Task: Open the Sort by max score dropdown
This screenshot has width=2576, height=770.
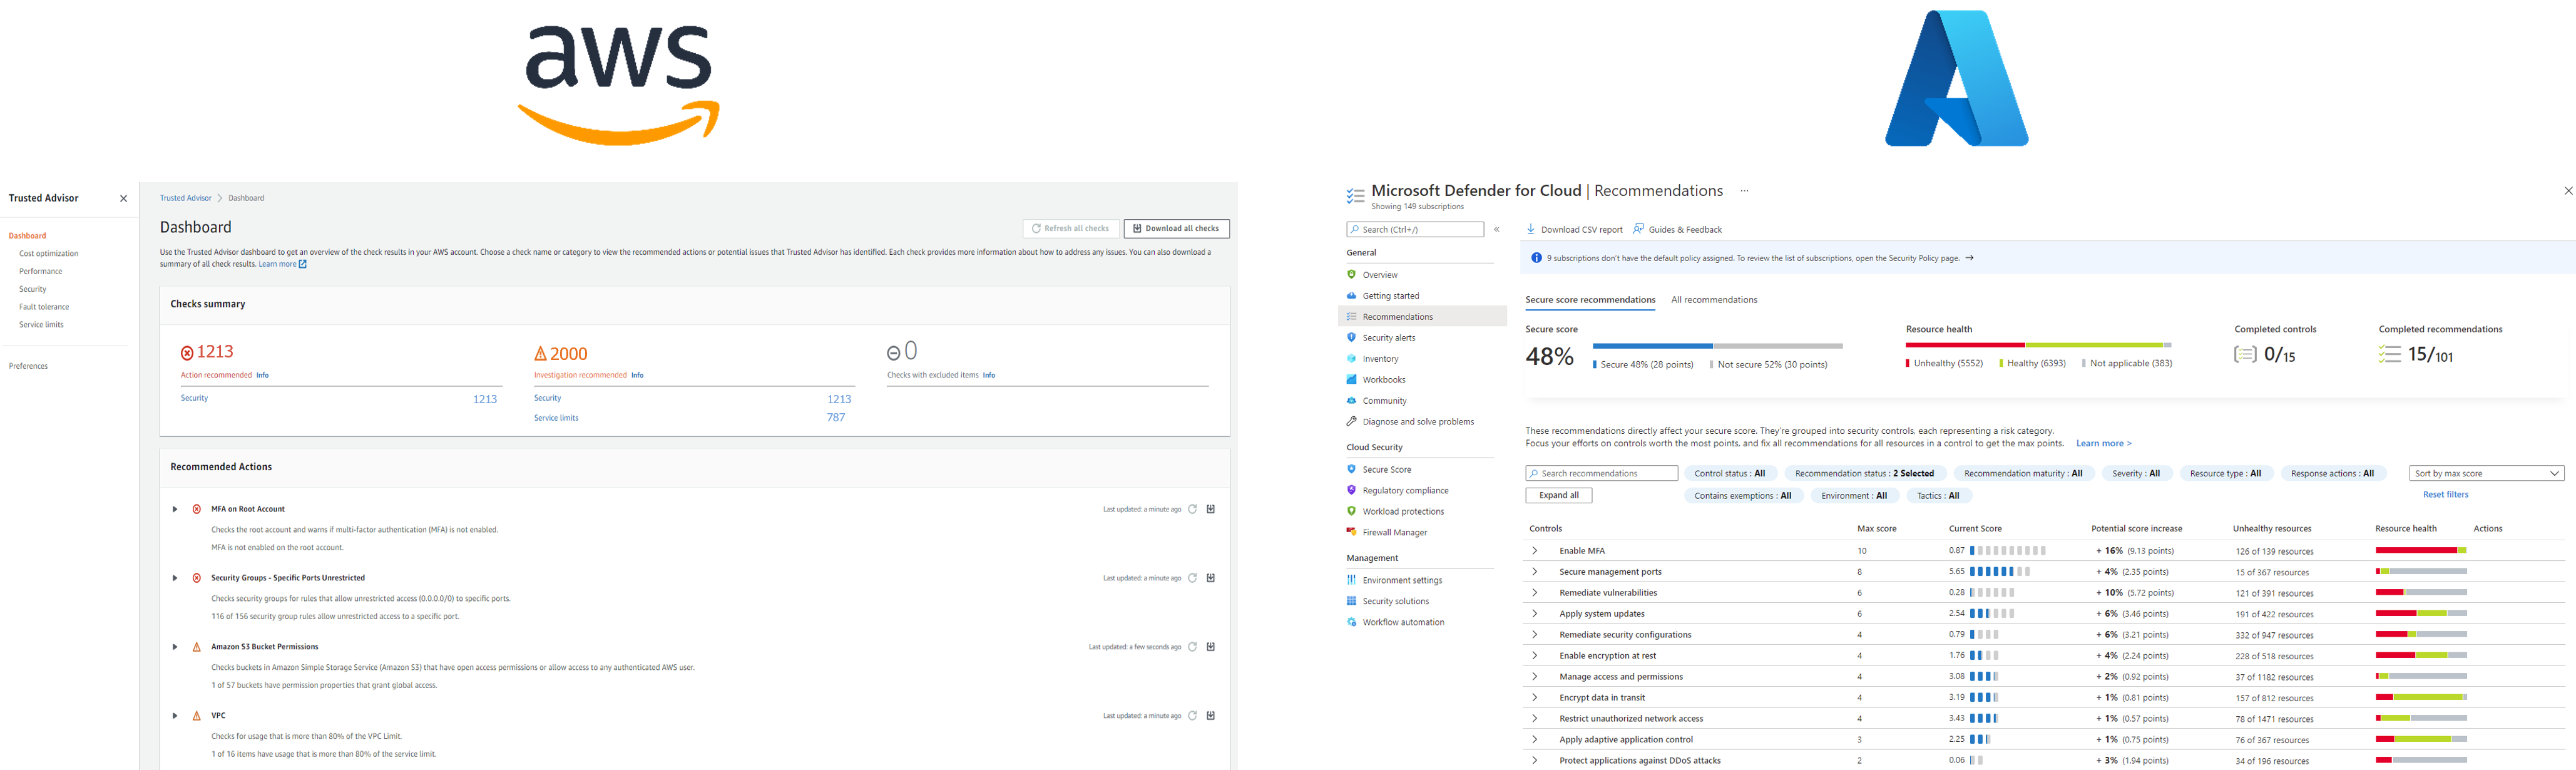Action: [x=2487, y=474]
